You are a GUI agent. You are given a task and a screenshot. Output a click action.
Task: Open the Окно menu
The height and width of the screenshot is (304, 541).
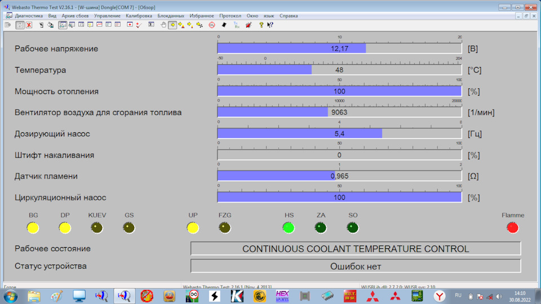(x=252, y=16)
